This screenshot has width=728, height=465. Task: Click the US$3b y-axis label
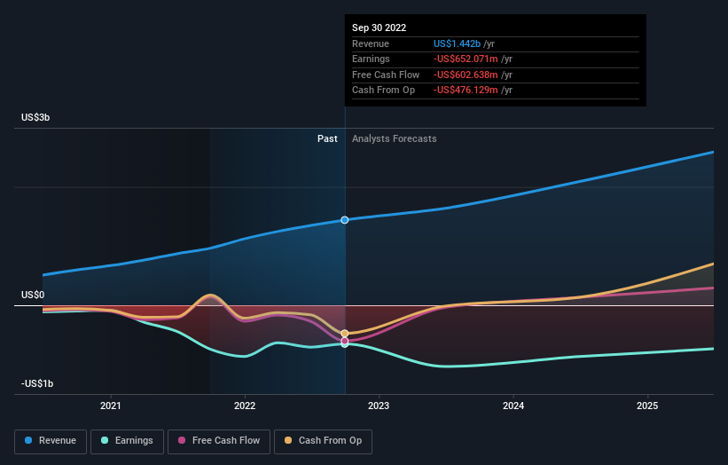(35, 117)
